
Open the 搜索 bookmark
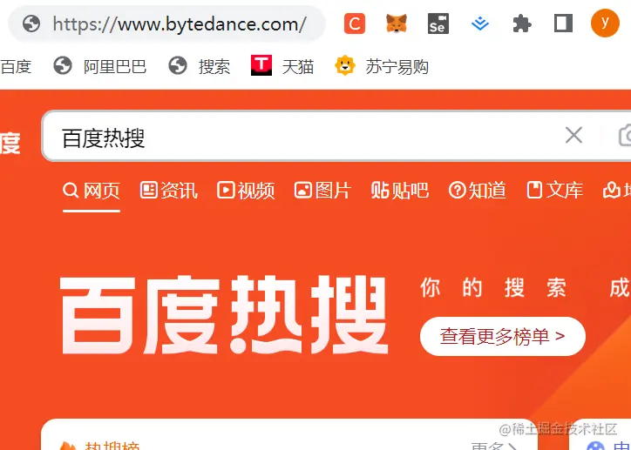point(200,66)
